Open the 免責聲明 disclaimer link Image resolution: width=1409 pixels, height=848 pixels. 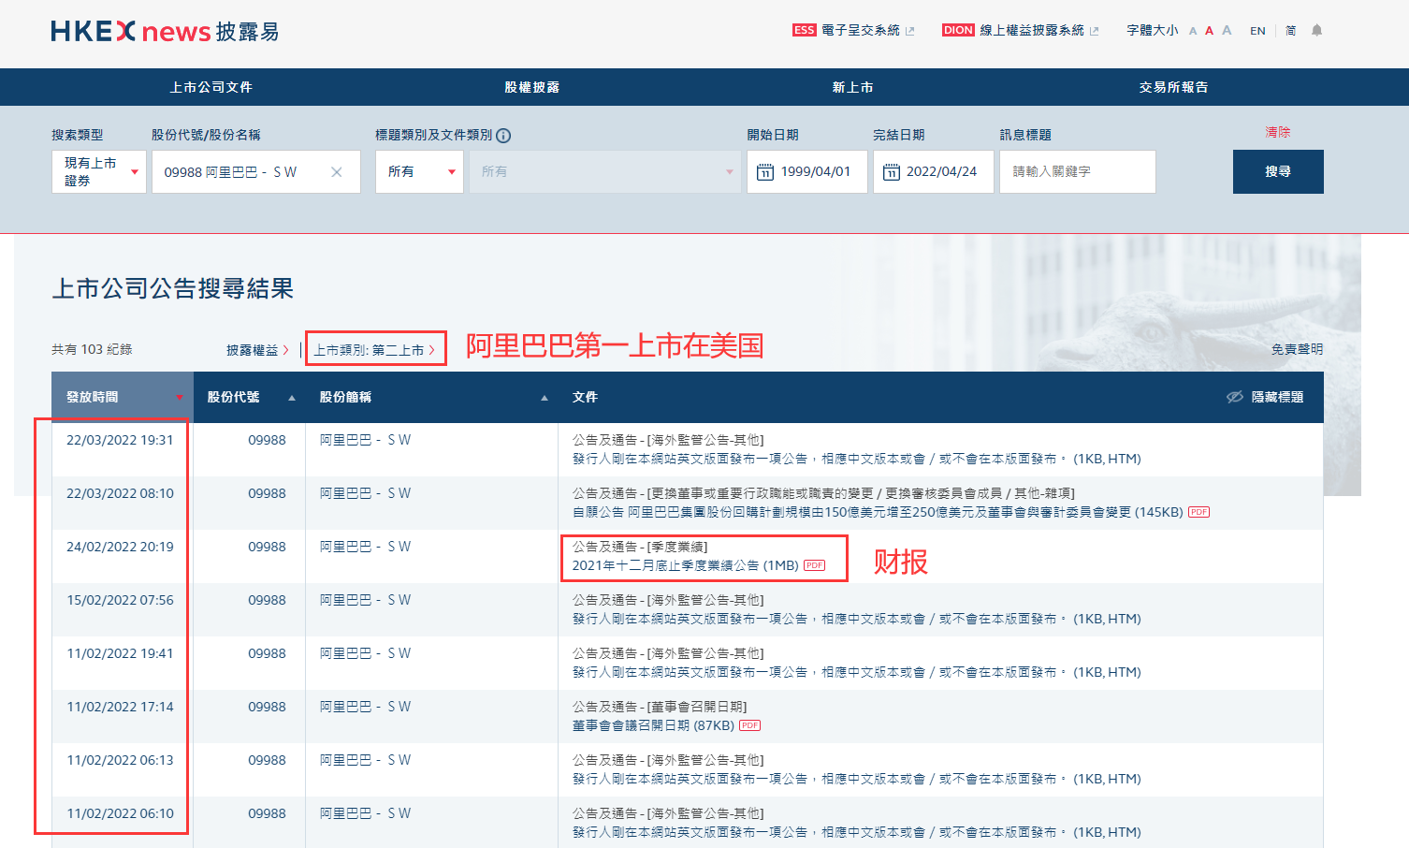point(1297,349)
